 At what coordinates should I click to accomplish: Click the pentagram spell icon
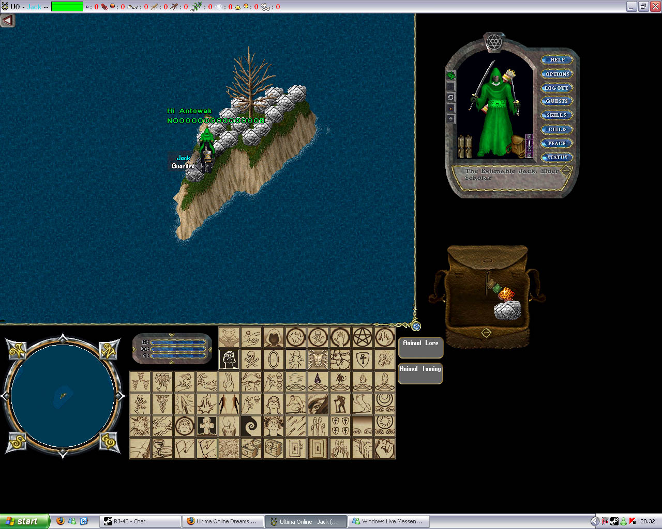point(363,337)
